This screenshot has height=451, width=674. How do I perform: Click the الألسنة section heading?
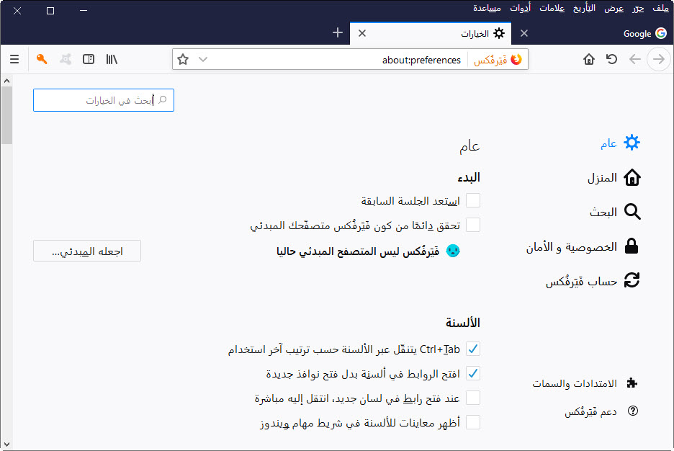click(462, 323)
